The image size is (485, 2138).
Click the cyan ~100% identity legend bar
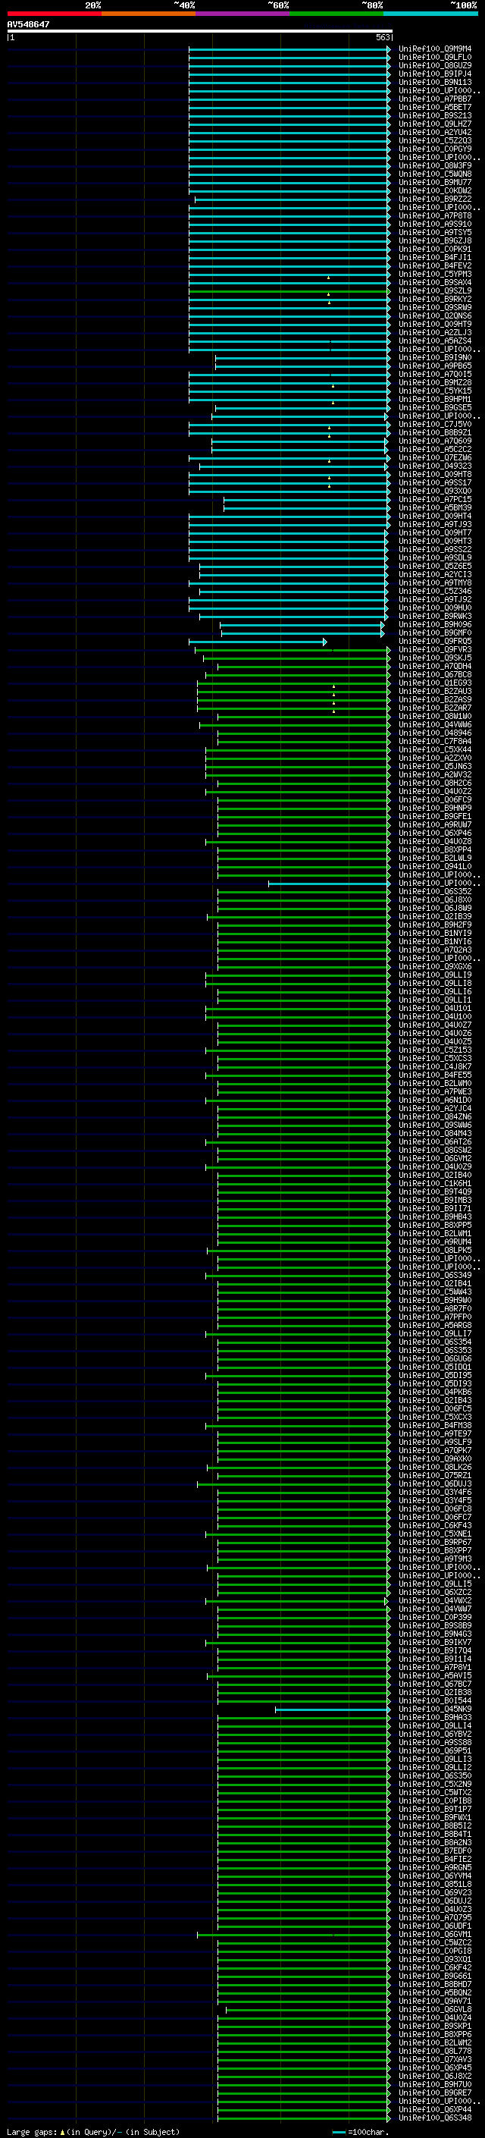tap(430, 14)
